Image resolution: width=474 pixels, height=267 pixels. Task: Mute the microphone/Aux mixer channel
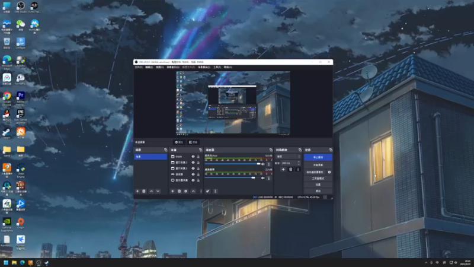(262, 164)
